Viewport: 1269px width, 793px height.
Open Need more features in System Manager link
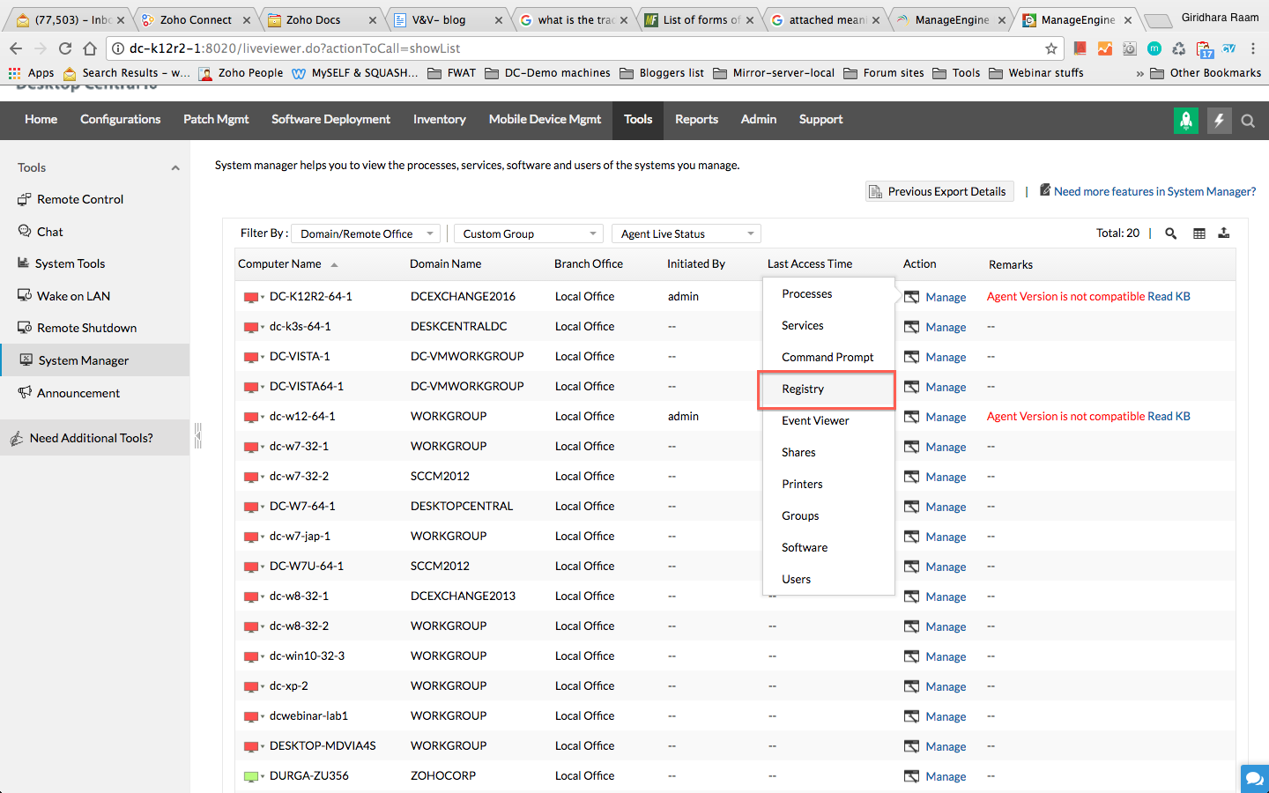point(1154,191)
